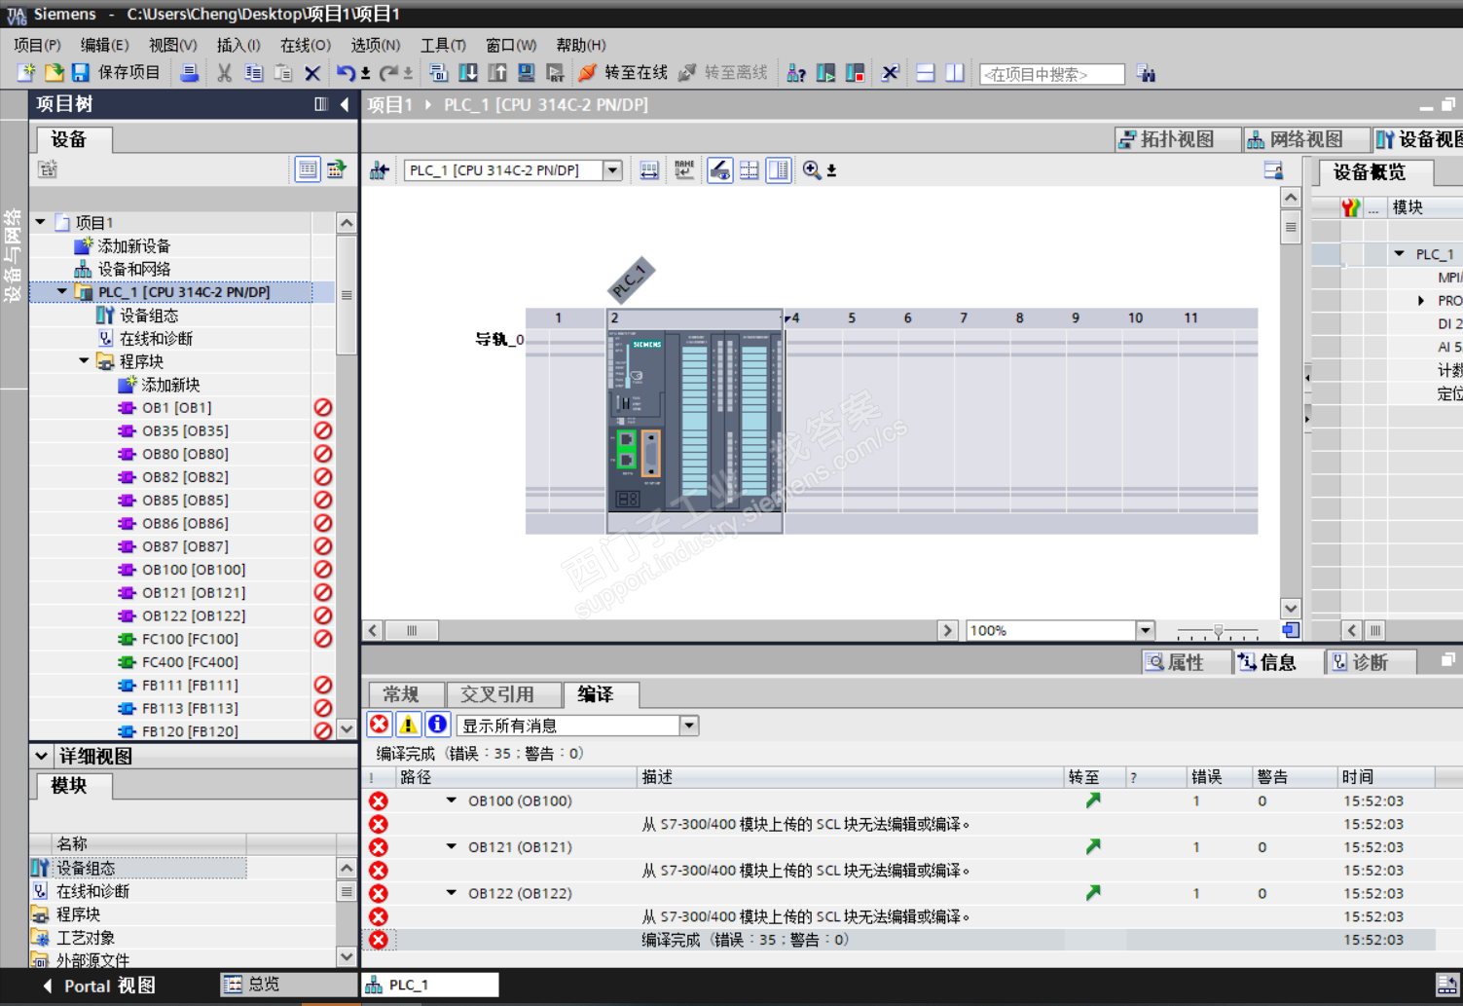Adjust the device view zoom slider
This screenshot has height=1006, width=1463.
tap(1218, 631)
